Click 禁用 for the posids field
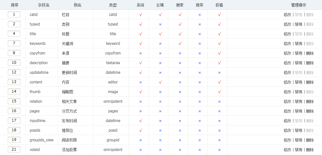Image resolution: width=322 pixels, height=155 pixels. pos(299,130)
